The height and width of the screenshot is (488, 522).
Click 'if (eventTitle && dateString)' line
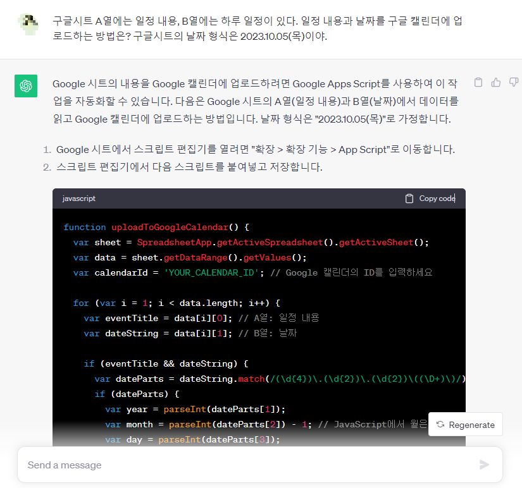[166, 363]
